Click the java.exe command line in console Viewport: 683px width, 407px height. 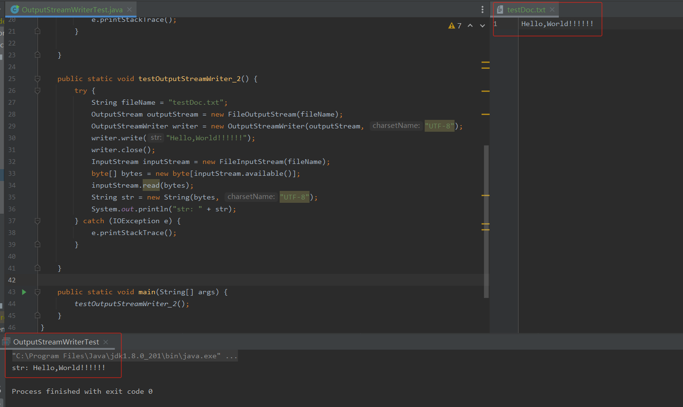pyautogui.click(x=125, y=356)
